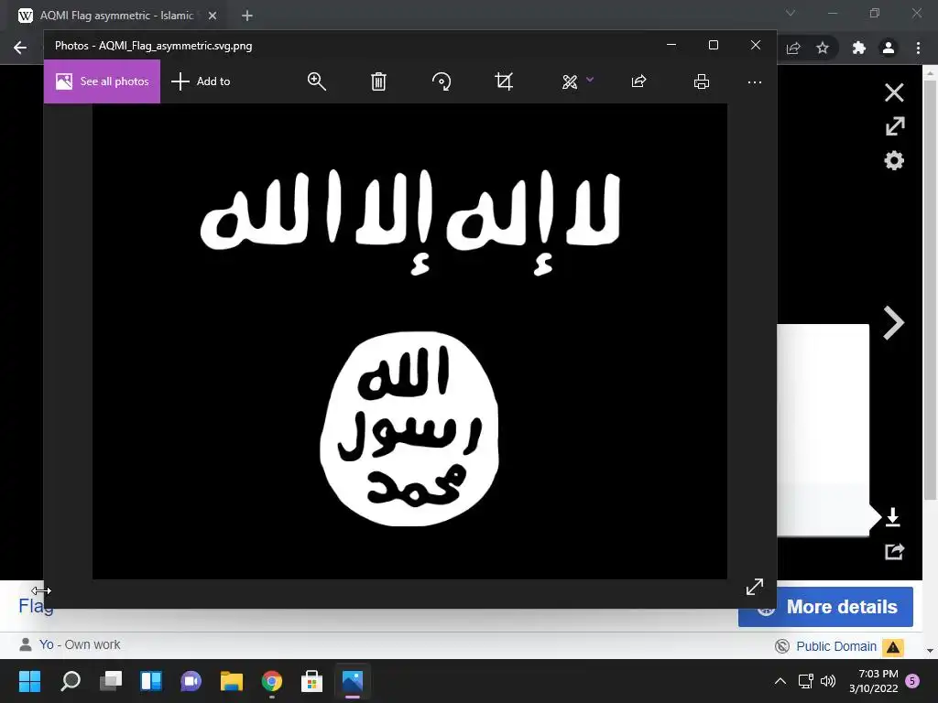Select the AQMI Flag asymmetric tab

pyautogui.click(x=116, y=16)
